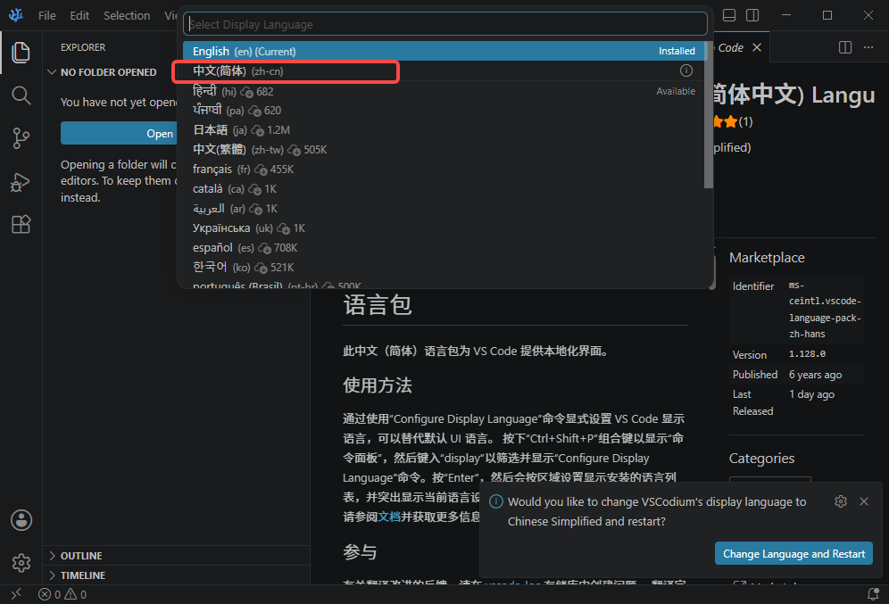This screenshot has width=889, height=604.
Task: Click the VSCodium logo icon
Action: (x=16, y=15)
